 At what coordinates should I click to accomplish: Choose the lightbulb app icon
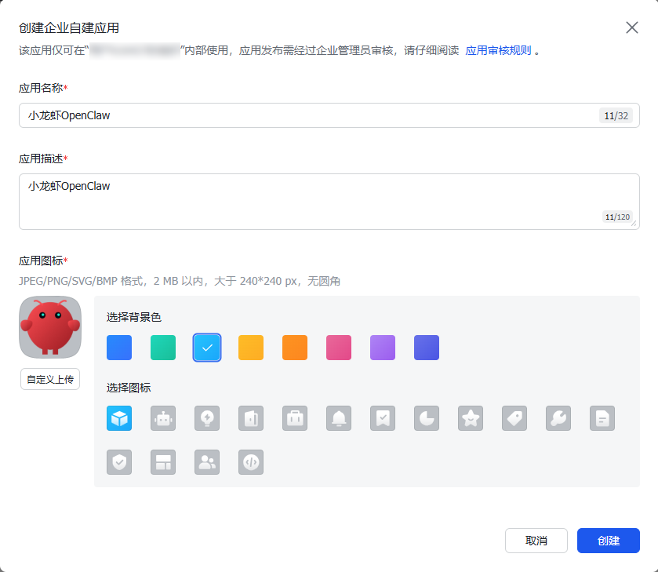[x=207, y=418]
